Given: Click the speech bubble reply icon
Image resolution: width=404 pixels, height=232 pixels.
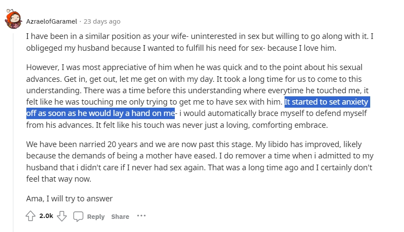Looking at the screenshot, I should pos(79,216).
